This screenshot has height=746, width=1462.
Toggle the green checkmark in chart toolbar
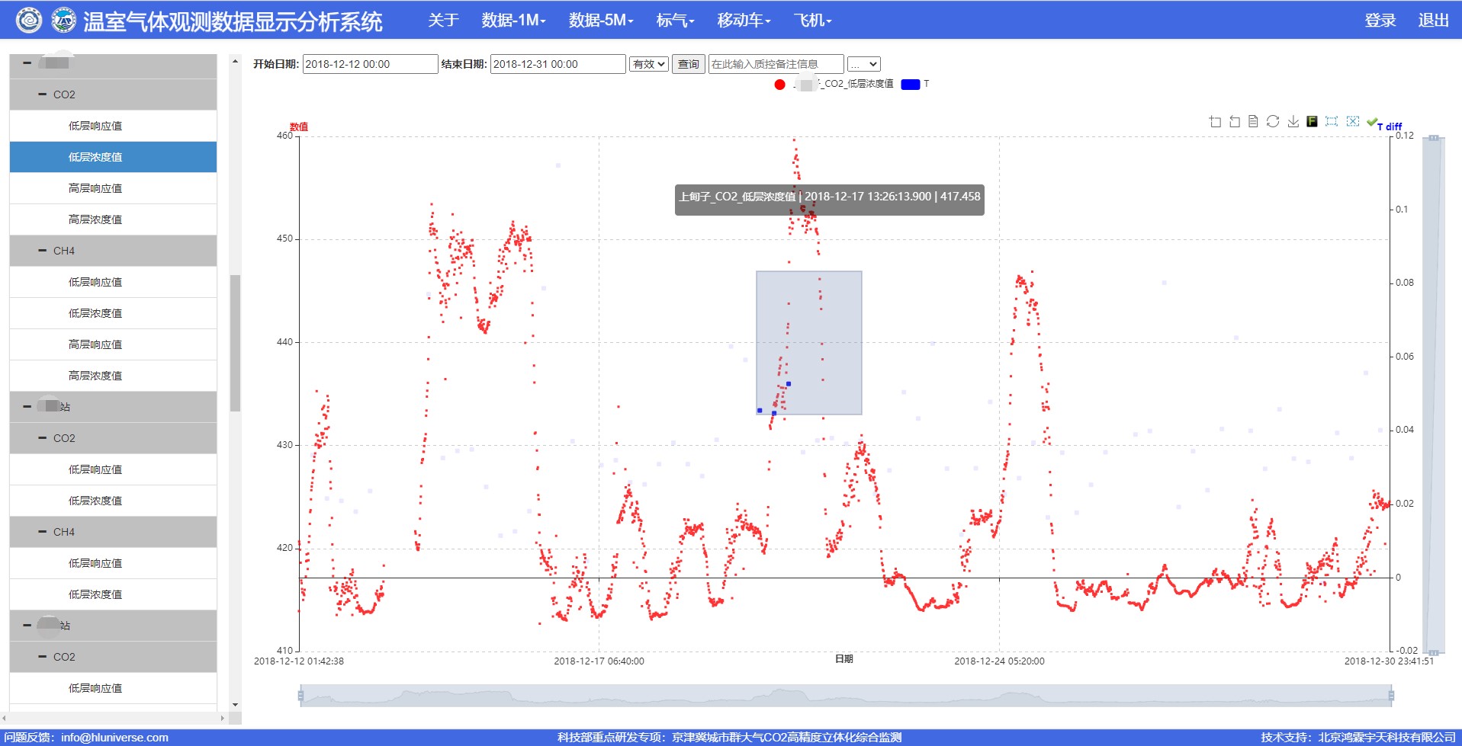click(1372, 122)
